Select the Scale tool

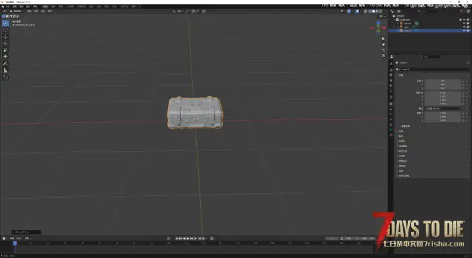[5, 50]
